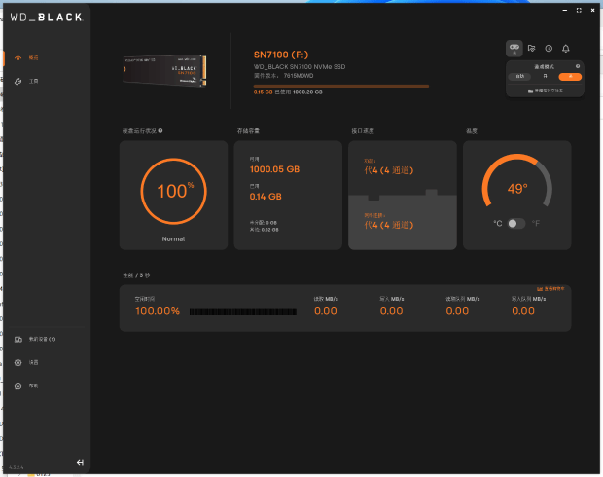This screenshot has height=477, width=603.
Task: Click the version number 4.3.2.4 text
Action: [17, 467]
